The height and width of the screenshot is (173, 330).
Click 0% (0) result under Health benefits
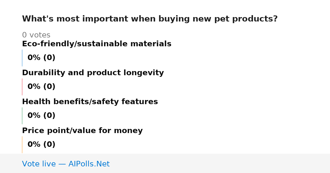point(42,116)
